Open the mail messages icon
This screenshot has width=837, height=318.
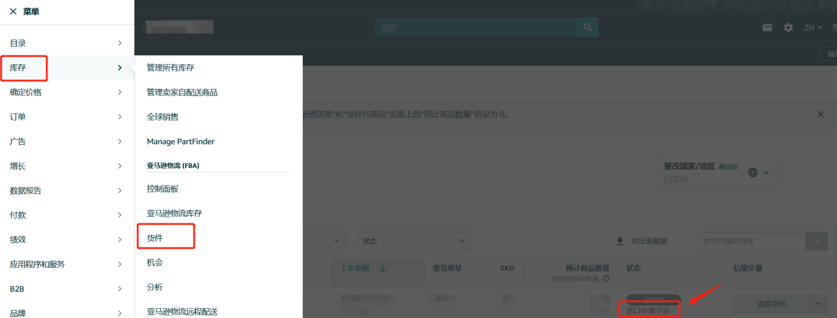767,28
